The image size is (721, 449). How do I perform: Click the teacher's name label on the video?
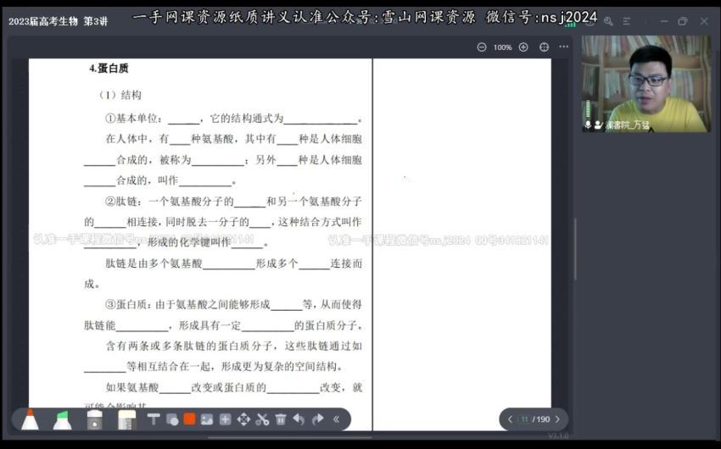(627, 125)
